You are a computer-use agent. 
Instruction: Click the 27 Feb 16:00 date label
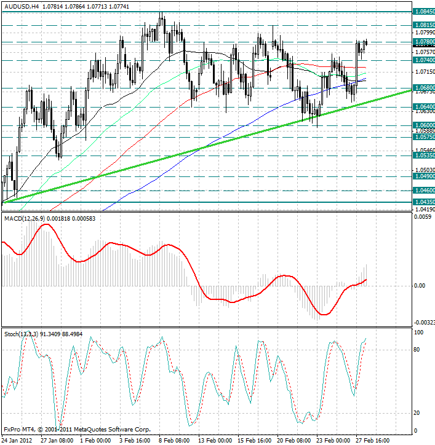click(x=373, y=441)
